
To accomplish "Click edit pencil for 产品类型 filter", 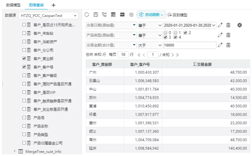I will [220, 35].
